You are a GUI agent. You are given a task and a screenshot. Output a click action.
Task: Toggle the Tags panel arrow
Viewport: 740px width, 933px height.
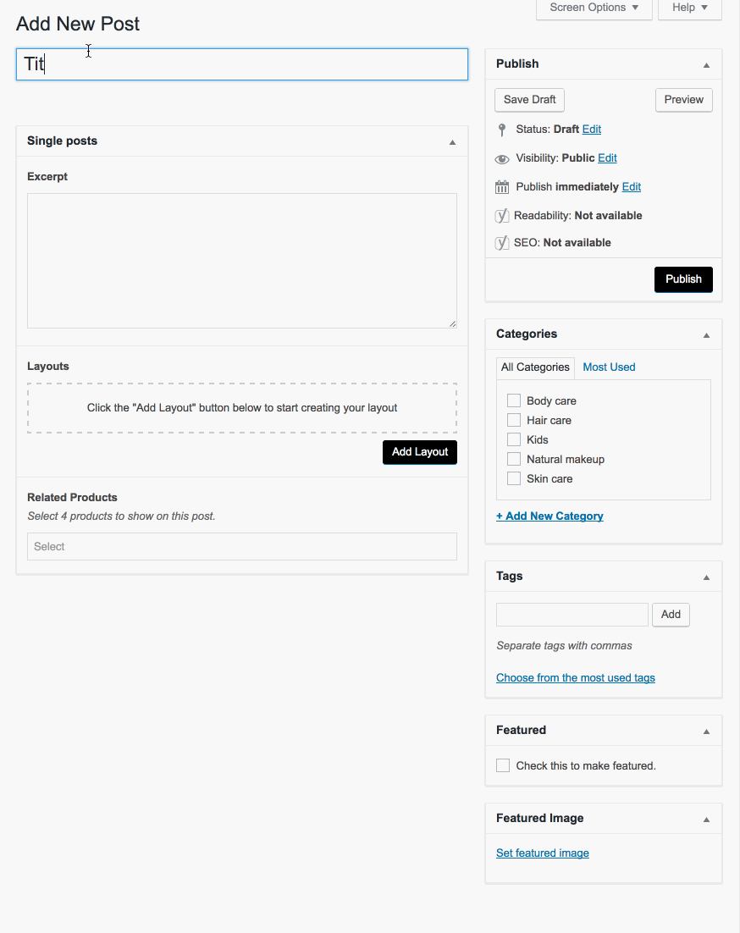(x=706, y=577)
